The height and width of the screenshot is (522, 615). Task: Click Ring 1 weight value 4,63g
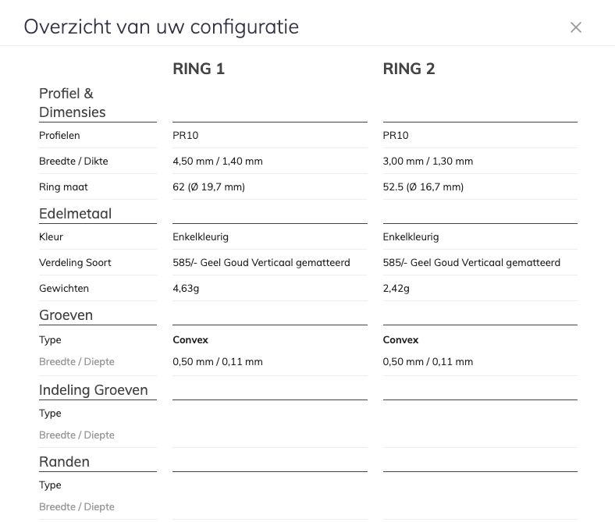(x=186, y=289)
